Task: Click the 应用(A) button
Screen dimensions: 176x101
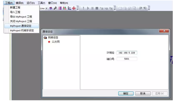Action: pyautogui.click(x=160, y=93)
